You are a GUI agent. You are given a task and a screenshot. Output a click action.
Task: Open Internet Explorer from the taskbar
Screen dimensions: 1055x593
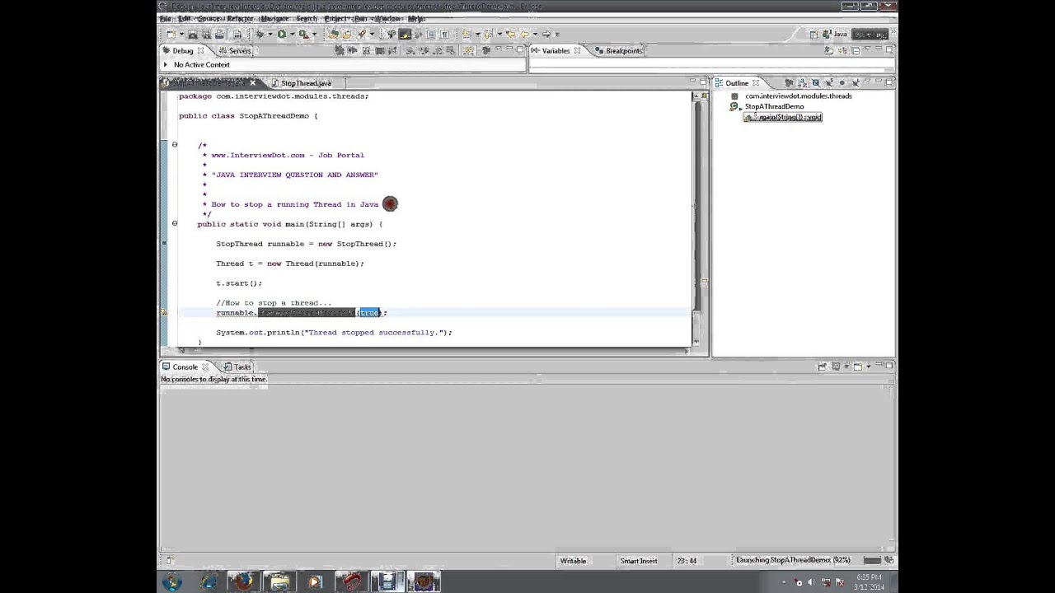pyautogui.click(x=208, y=582)
